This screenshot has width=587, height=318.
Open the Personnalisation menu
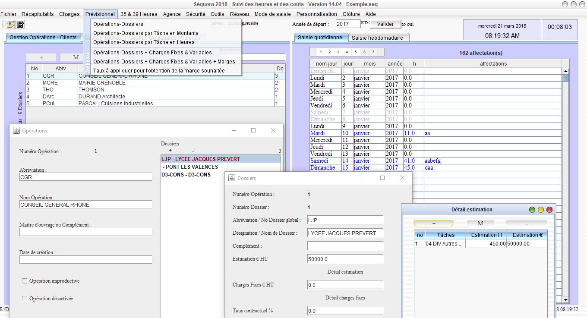point(316,14)
